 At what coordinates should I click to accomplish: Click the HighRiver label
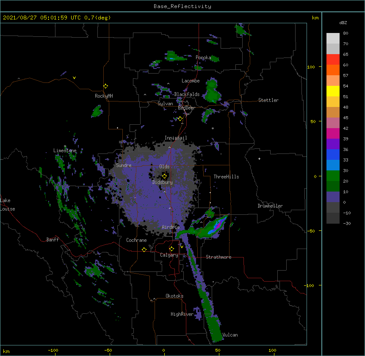(x=182, y=314)
